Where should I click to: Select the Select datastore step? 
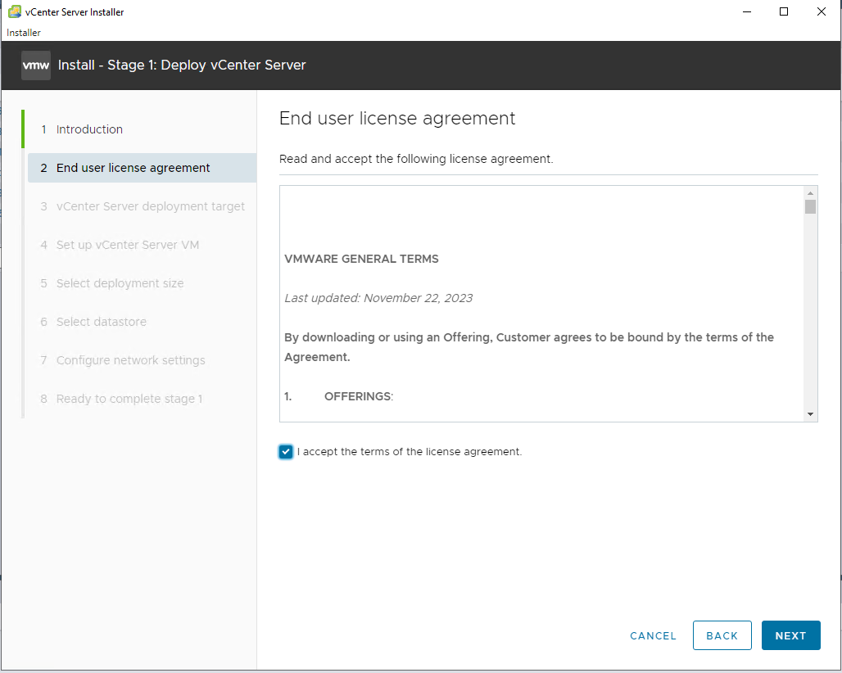pos(102,322)
